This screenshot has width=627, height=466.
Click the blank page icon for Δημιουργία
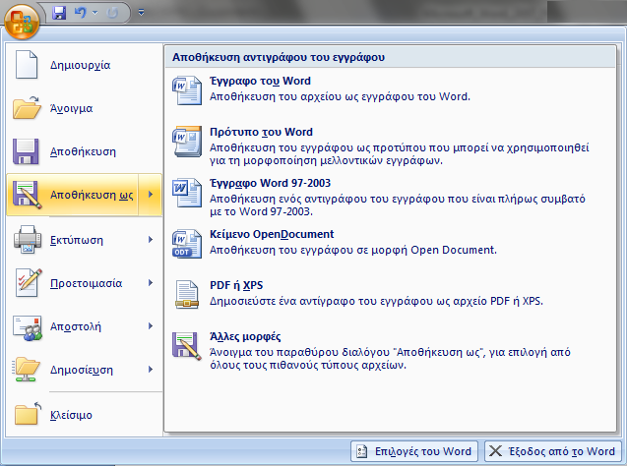(27, 64)
